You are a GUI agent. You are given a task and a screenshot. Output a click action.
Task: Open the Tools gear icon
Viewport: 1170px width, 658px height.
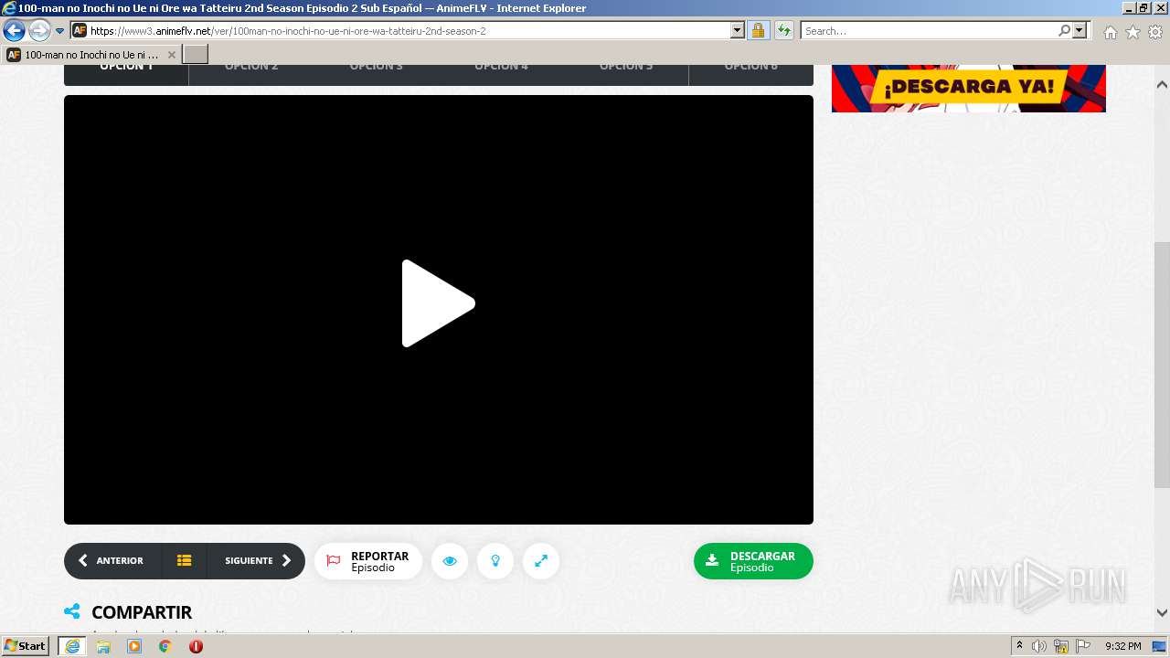[1155, 32]
